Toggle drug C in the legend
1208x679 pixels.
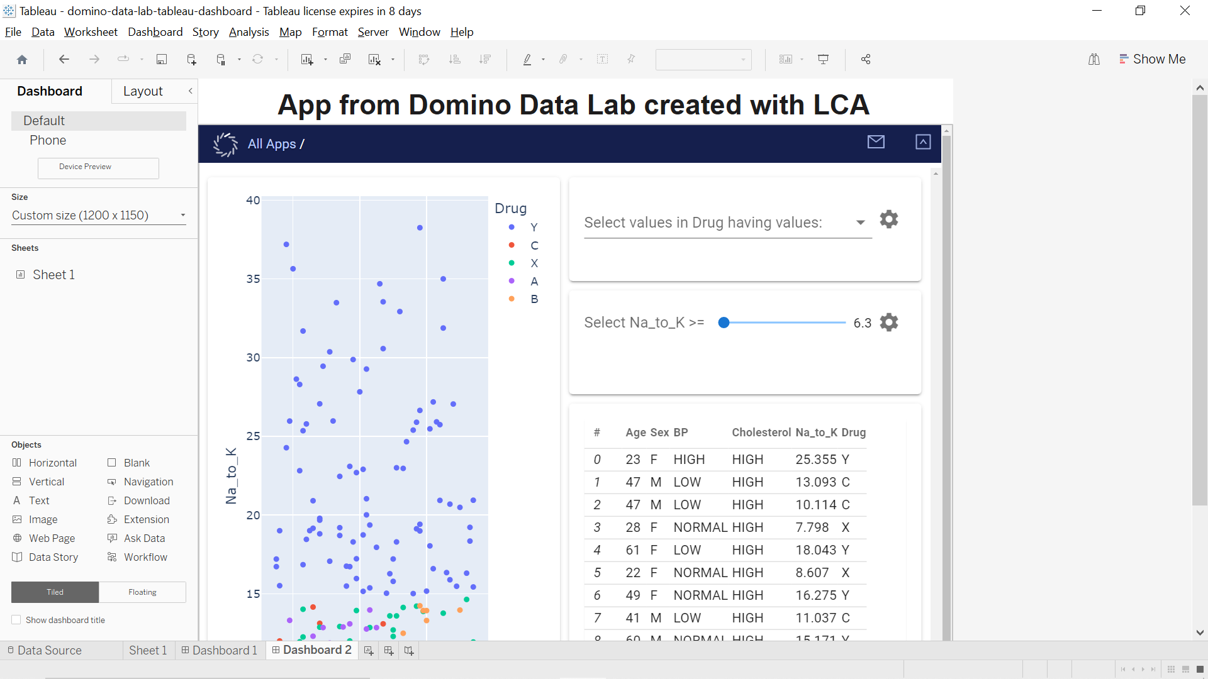pyautogui.click(x=523, y=245)
